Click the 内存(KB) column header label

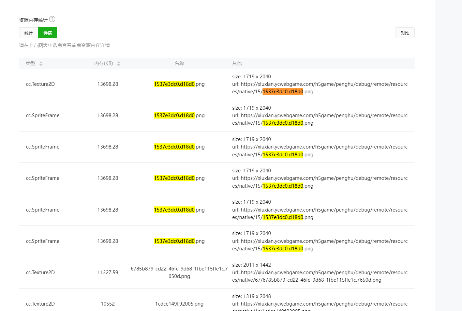(x=104, y=63)
